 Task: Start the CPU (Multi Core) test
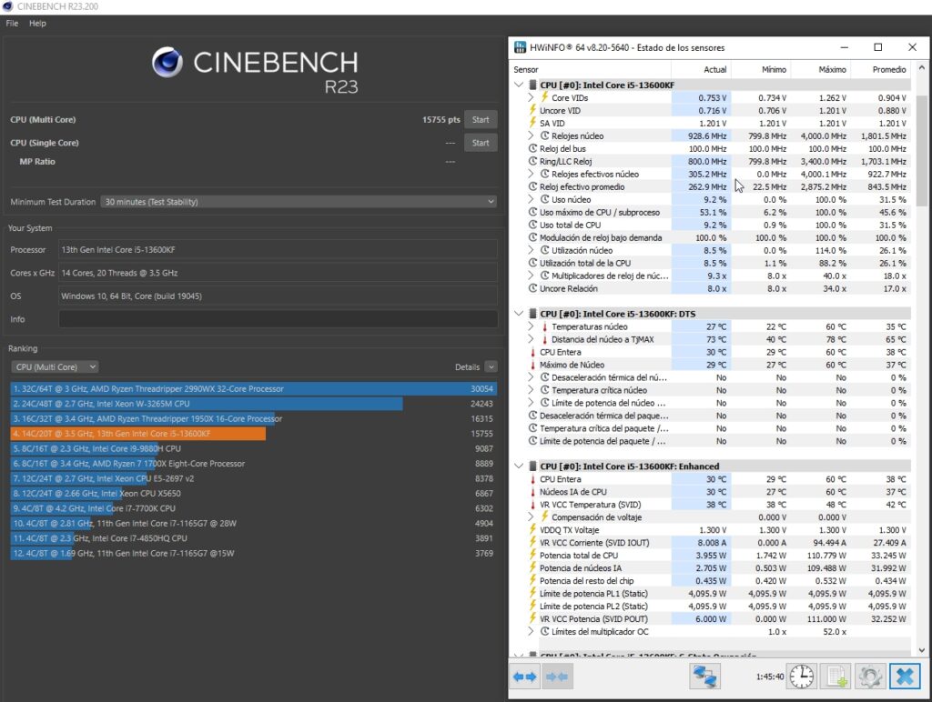click(481, 119)
